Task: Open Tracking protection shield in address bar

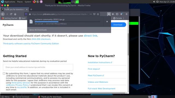Action: click(x=26, y=14)
